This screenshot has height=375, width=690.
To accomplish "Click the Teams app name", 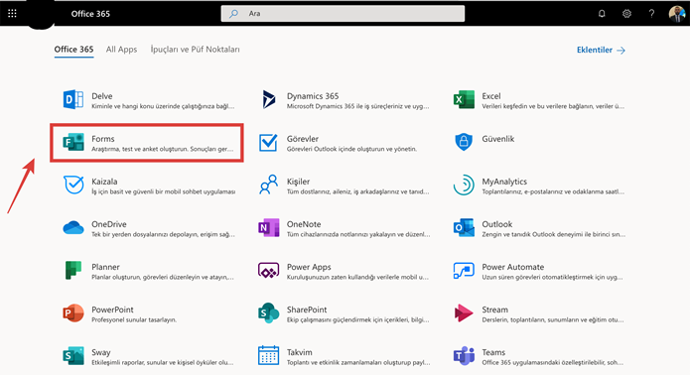I will pos(493,352).
